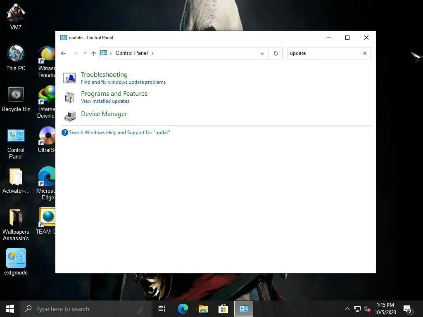Clear the search box with X
Viewport: 423px width, 317px height.
365,53
